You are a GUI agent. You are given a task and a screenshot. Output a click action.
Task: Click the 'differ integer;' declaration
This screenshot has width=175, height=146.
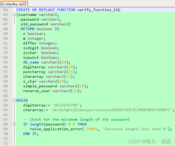tap(40, 43)
